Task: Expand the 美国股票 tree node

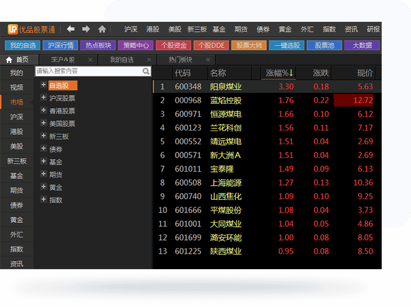Action: pos(44,123)
